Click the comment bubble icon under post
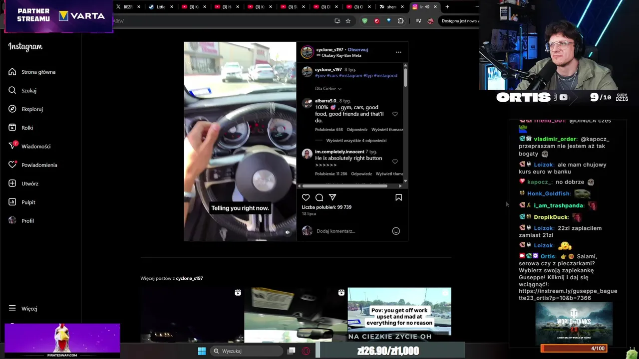 point(319,197)
